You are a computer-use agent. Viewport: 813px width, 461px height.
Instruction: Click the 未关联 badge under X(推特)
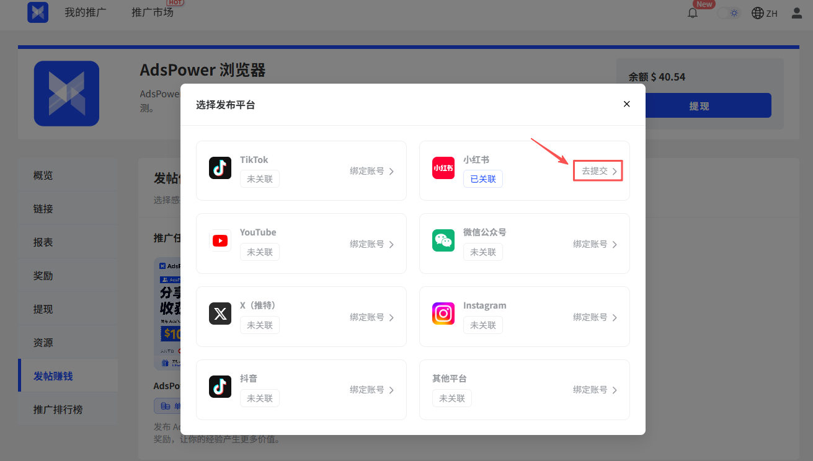click(260, 325)
